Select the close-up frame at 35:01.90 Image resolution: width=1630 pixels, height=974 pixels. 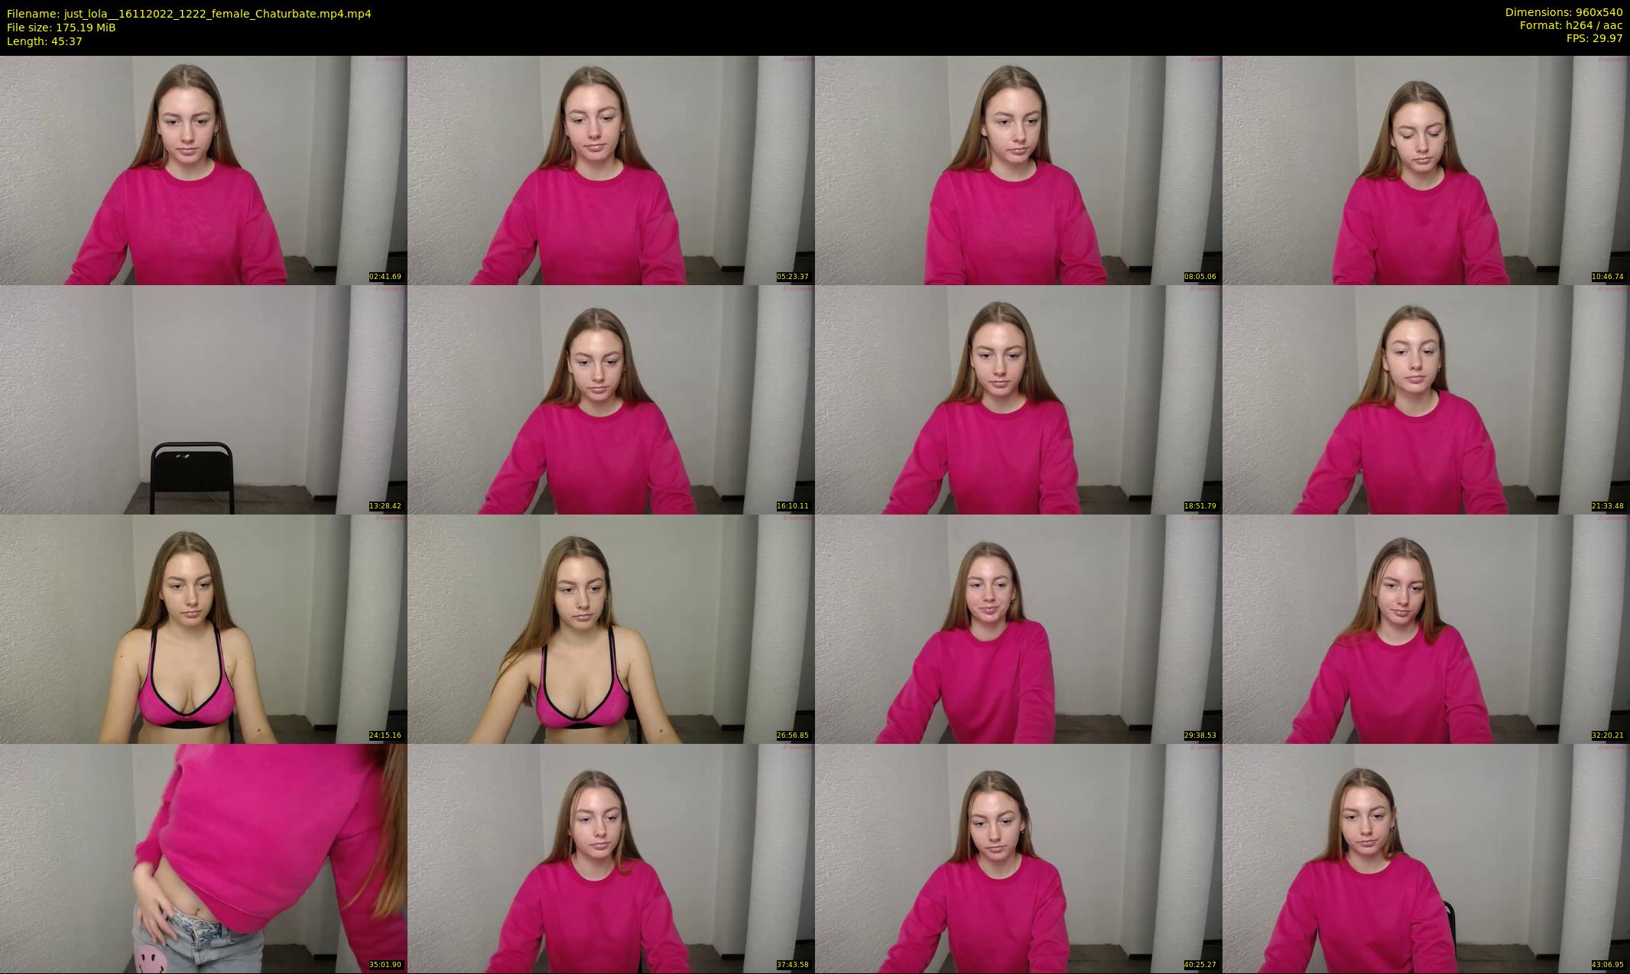[203, 858]
